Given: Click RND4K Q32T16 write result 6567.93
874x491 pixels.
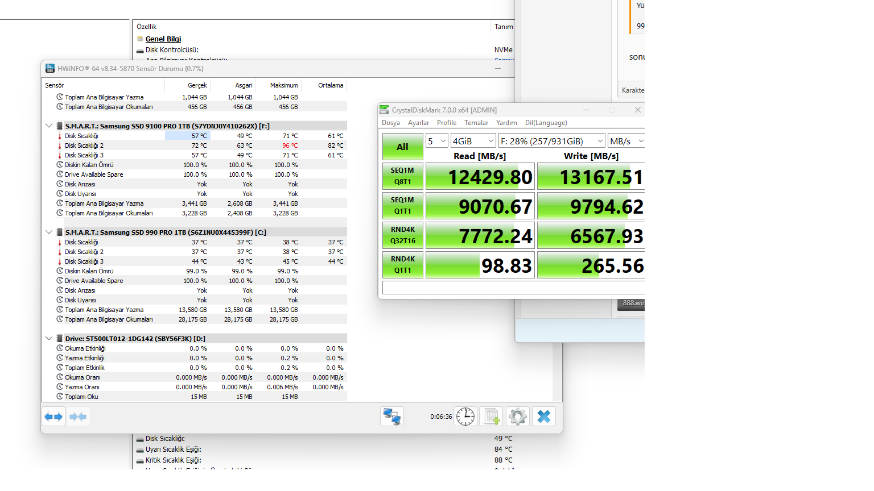Looking at the screenshot, I should pyautogui.click(x=591, y=236).
